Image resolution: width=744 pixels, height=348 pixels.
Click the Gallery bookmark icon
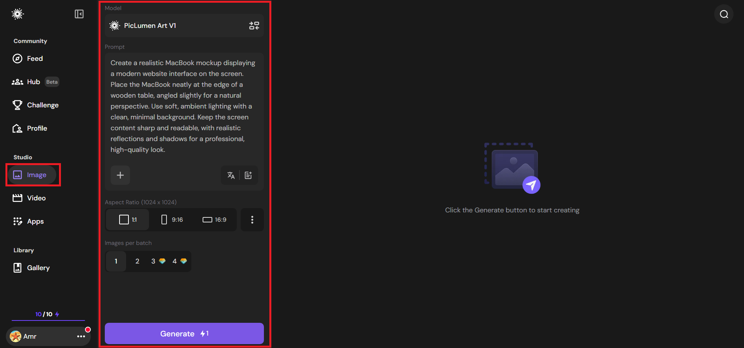click(x=17, y=268)
